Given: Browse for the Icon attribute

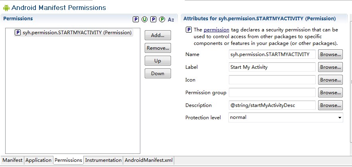Looking at the screenshot, I should pos(330,80).
